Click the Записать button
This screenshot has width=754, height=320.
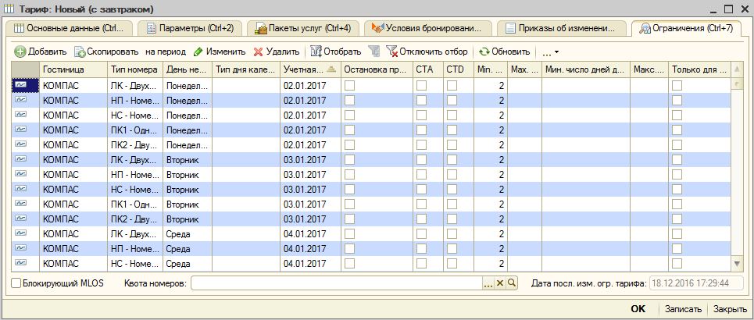pos(684,309)
